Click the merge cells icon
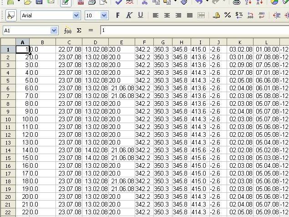This screenshot has width=289, height=217. click(201, 15)
